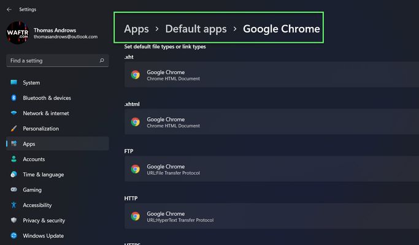The width and height of the screenshot is (419, 245).
Task: Click the Google Chrome breadcrumb heading
Action: coord(281,29)
